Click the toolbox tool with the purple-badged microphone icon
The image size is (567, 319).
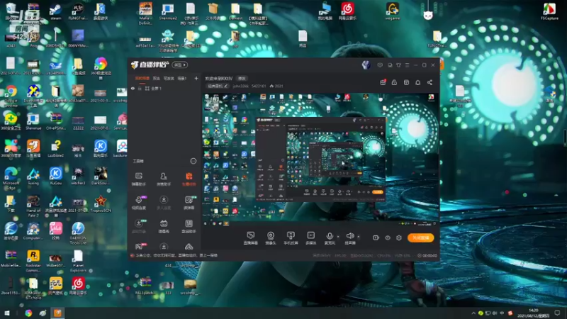[139, 203]
